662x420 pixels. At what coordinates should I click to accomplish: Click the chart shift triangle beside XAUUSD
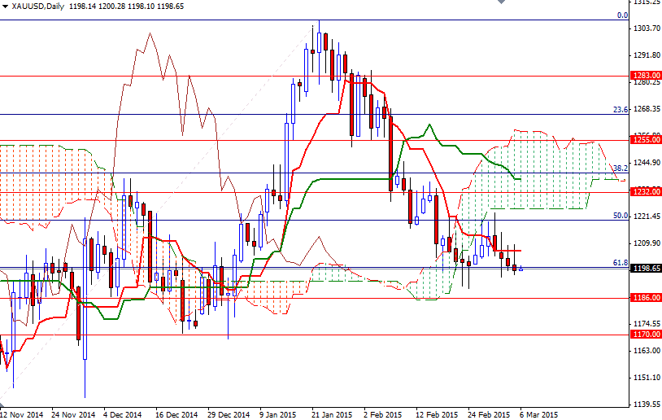(x=4, y=7)
